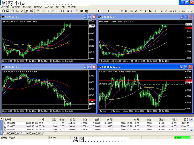Open the 文件(F) File menu
This screenshot has height=145, width=194.
(x=5, y=6)
